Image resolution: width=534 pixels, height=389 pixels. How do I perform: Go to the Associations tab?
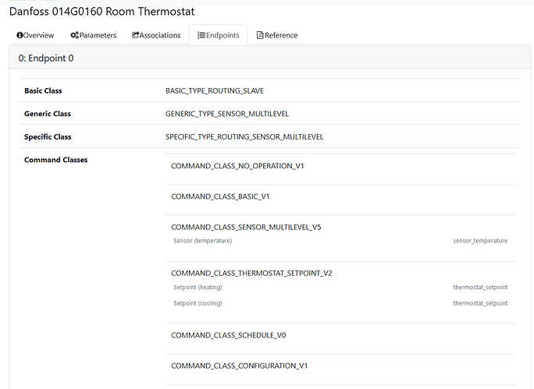coord(156,35)
